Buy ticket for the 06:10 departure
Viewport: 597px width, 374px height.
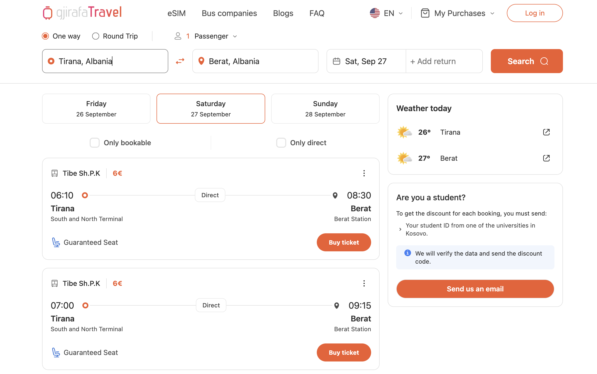344,242
